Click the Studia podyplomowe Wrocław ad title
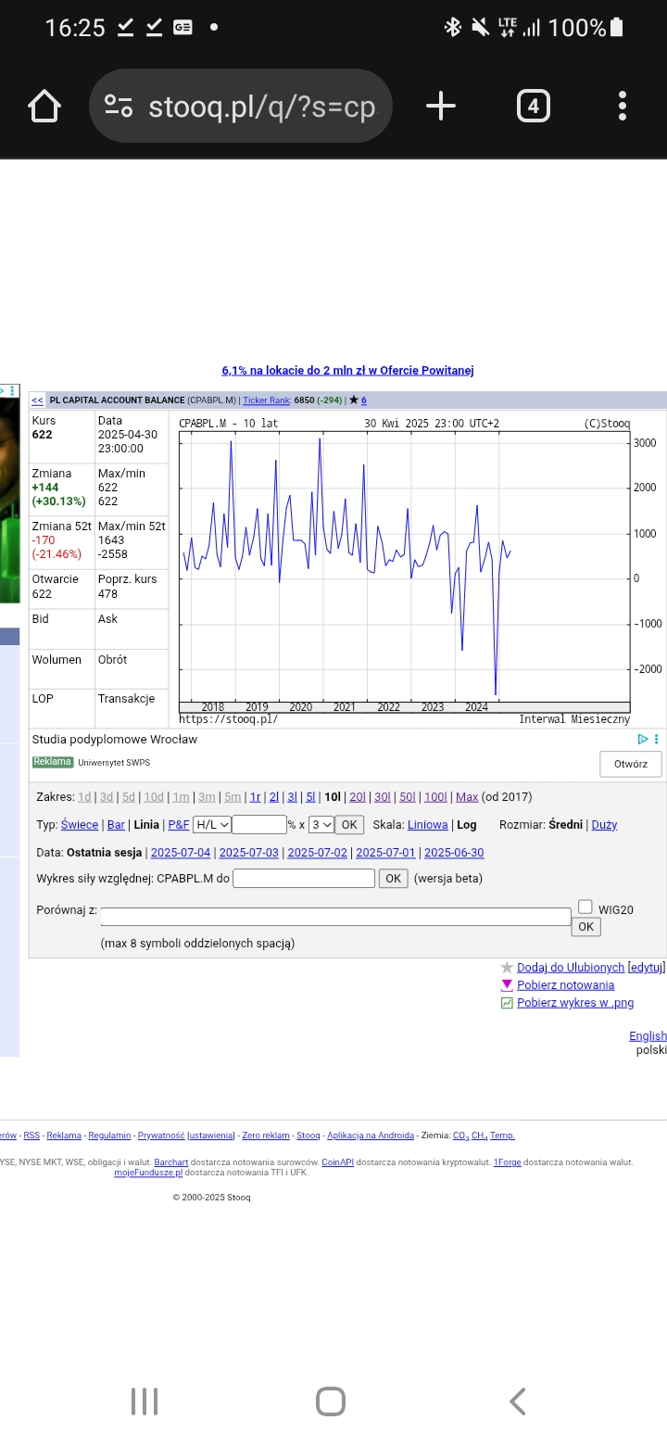The height and width of the screenshot is (1446, 667). [114, 740]
